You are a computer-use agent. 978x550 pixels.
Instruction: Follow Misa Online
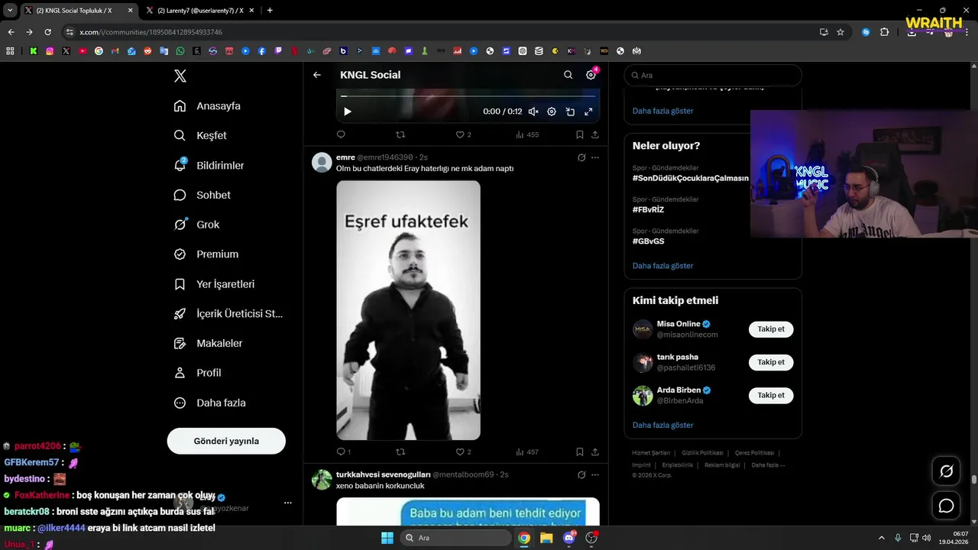(771, 329)
